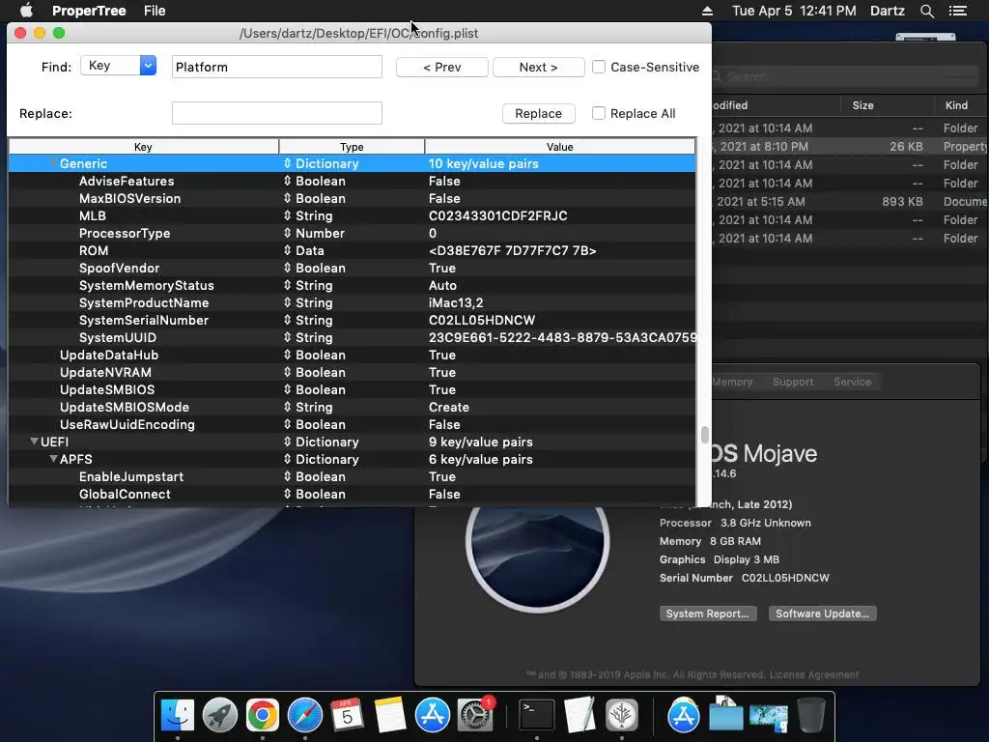Launch Launchpad rocket icon in dock
989x742 pixels.
click(x=219, y=716)
